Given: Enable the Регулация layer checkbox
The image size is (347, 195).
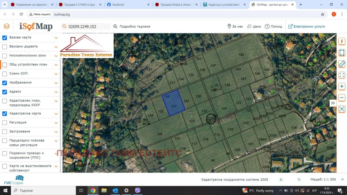Looking at the screenshot, I should (x=5, y=123).
